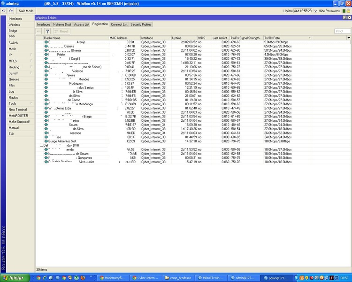Switch to comp_bradesco taskbar window
352x282 pixels.
click(178, 278)
